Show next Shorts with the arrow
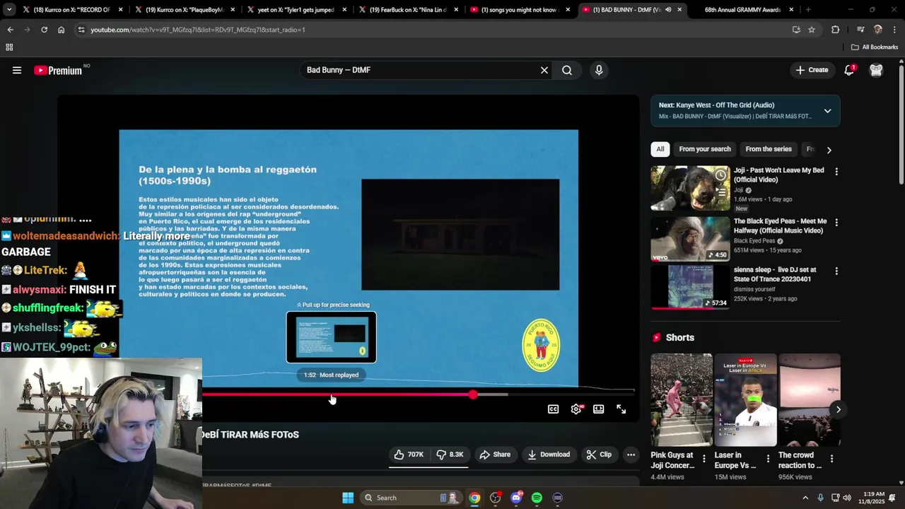This screenshot has height=509, width=905. (838, 409)
